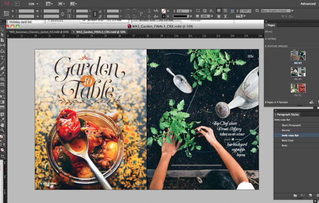Select the Rectangle tool
This screenshot has height=203, width=319.
pyautogui.click(x=2, y=84)
